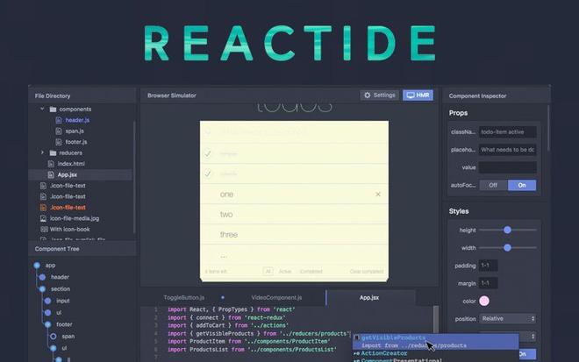579x362 pixels.
Task: Filter todos by Active
Action: pyautogui.click(x=285, y=271)
